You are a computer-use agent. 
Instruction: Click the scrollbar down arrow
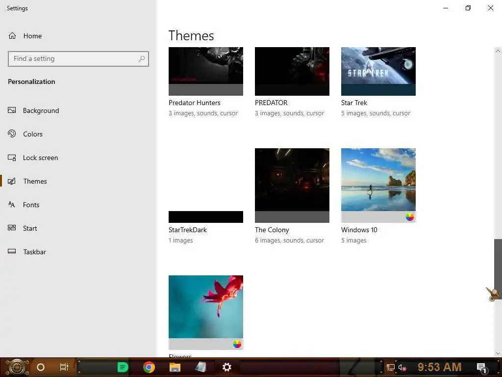(x=498, y=353)
